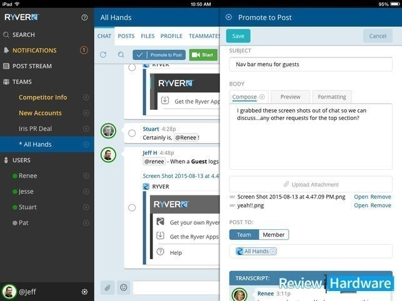Screen dimensions: 402x301
Task: Open chat with user Renee
Action: 28,175
